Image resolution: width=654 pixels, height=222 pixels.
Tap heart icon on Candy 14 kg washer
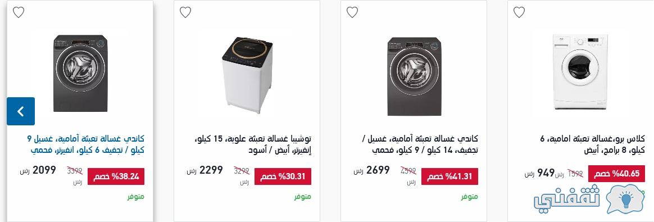tap(352, 12)
